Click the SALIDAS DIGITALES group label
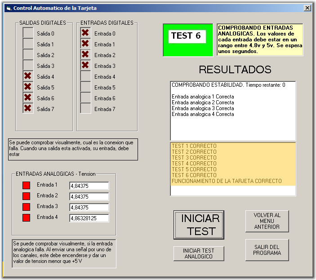 pyautogui.click(x=43, y=23)
